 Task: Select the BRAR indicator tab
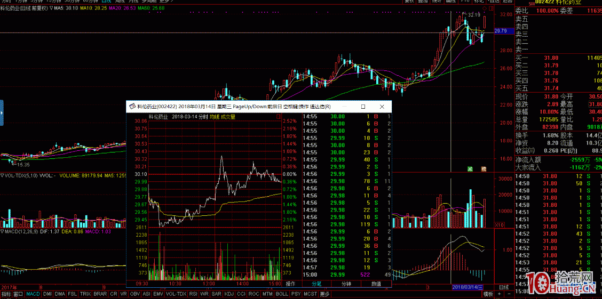[x=100, y=294]
